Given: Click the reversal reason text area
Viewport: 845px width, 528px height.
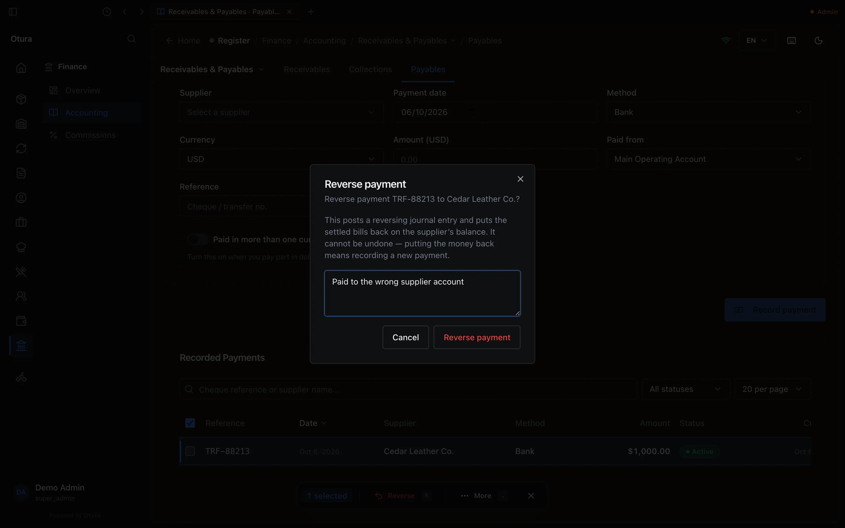Looking at the screenshot, I should click(422, 293).
